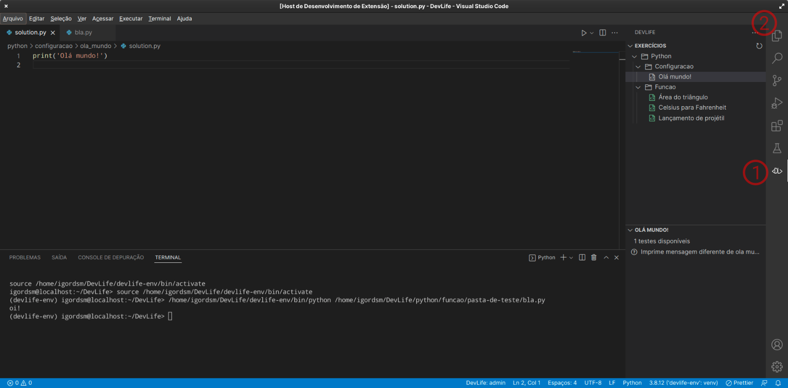Viewport: 788px width, 388px height.
Task: Collapse the Configuracao folder
Action: (x=638, y=66)
